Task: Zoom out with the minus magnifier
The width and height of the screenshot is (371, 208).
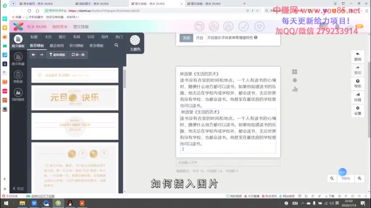Action: tap(332, 178)
